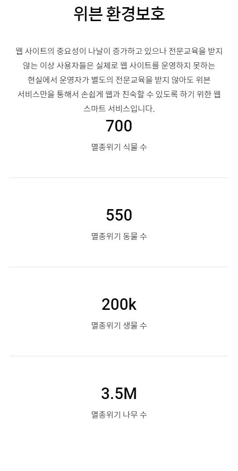Click the paragraph line starting 않는 이상 사용자들은
The height and width of the screenshot is (471, 238).
[119, 66]
